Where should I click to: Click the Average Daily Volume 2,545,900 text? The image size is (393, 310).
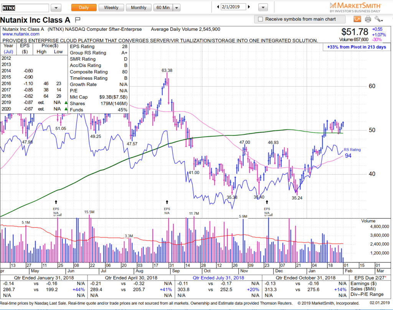pyautogui.click(x=185, y=29)
